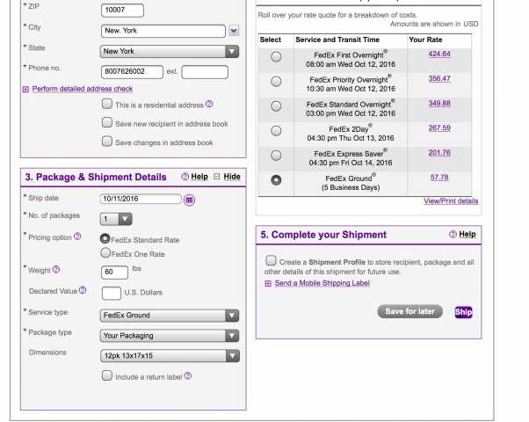
Task: Open the Dimensions dropdown
Action: point(170,356)
